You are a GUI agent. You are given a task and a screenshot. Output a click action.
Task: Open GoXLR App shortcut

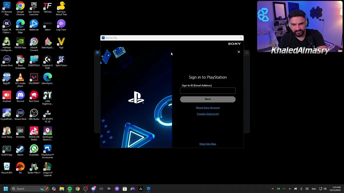click(x=7, y=150)
